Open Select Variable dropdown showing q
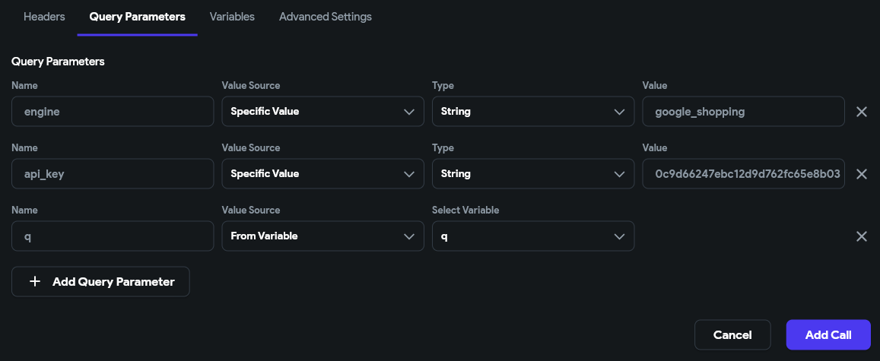This screenshot has height=361, width=880. [532, 236]
